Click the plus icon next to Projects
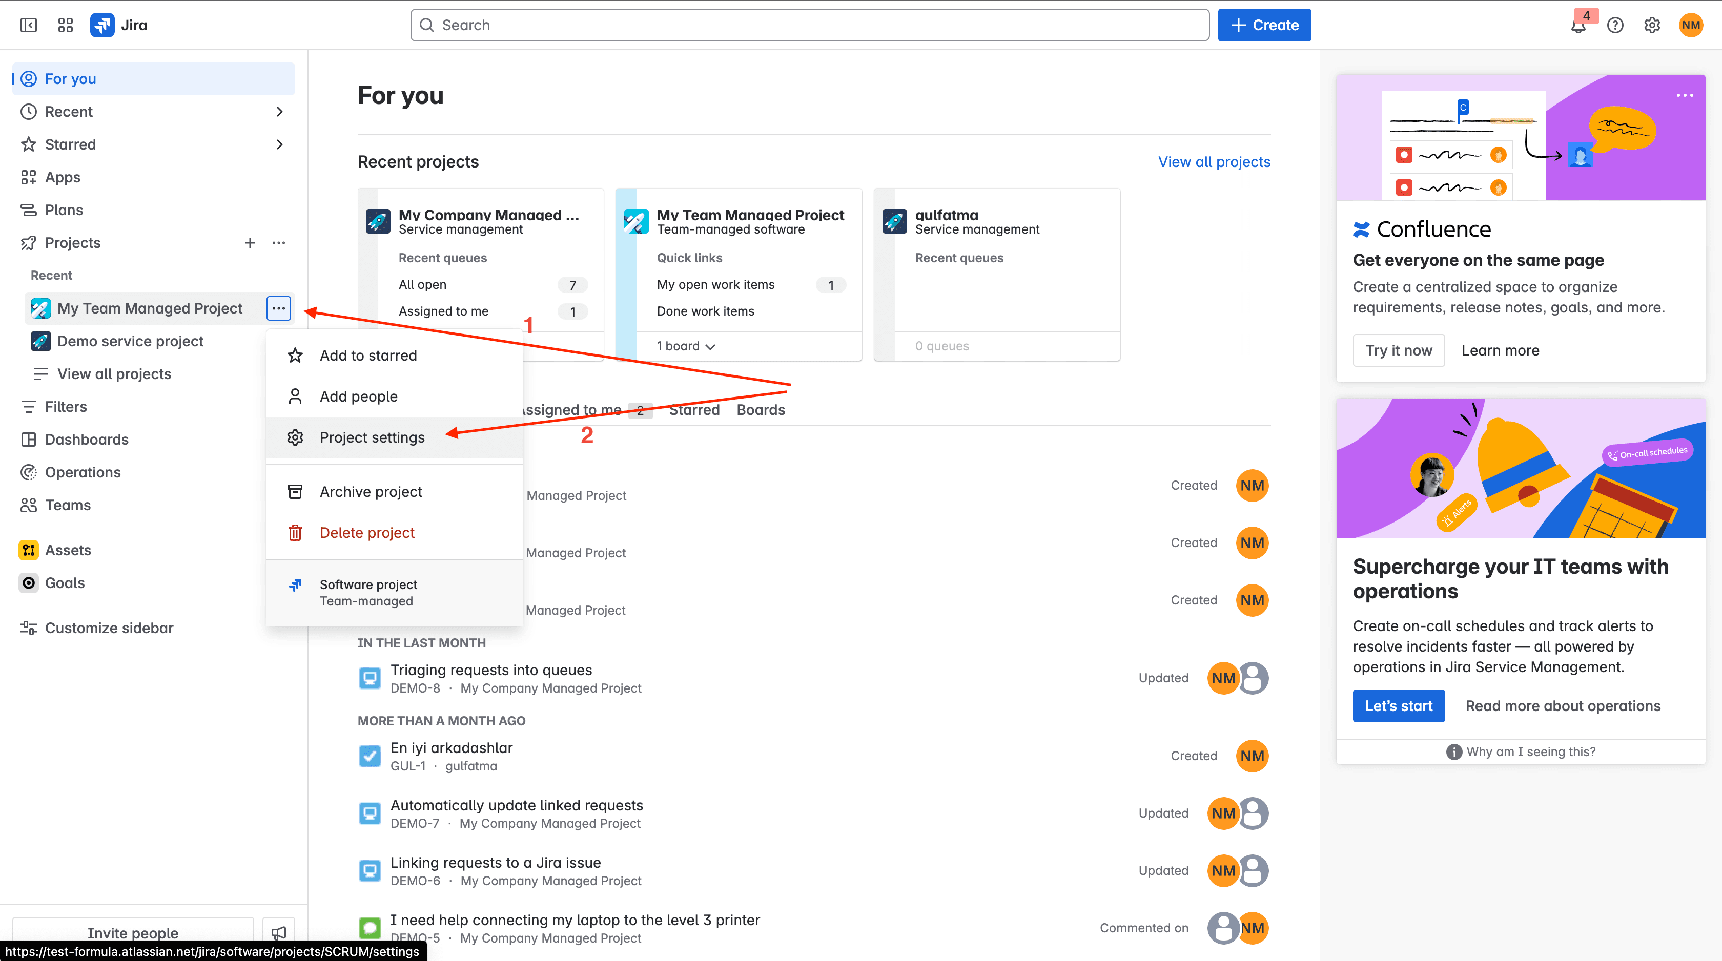Screen dimensions: 1722x961 tap(250, 243)
